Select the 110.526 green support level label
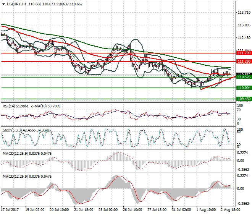The height and width of the screenshot is (214, 252). point(244,77)
